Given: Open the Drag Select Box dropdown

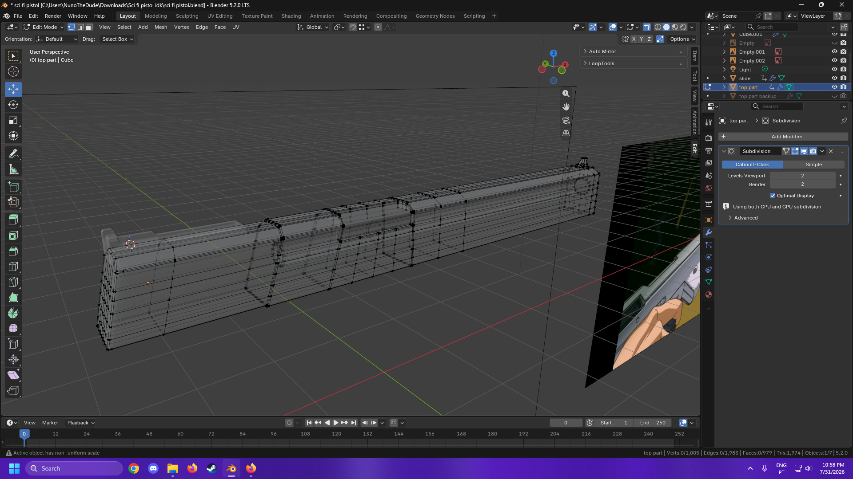Looking at the screenshot, I should tap(117, 39).
